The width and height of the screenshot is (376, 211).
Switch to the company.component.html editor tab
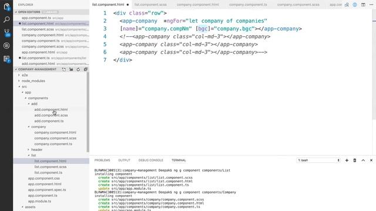(x=198, y=5)
